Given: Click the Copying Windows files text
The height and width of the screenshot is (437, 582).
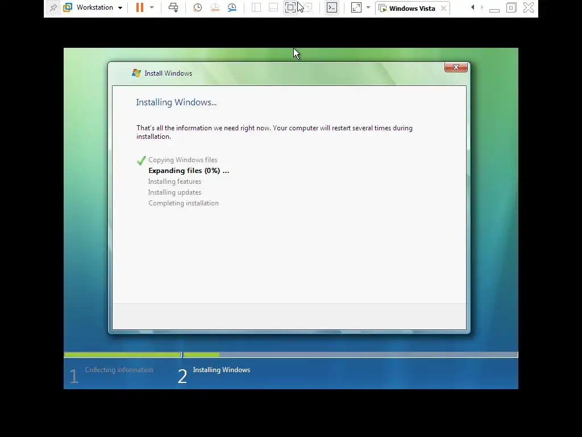Looking at the screenshot, I should [182, 160].
